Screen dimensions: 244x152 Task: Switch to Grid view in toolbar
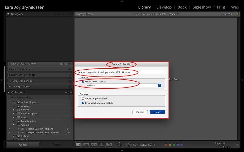[x=79, y=145]
